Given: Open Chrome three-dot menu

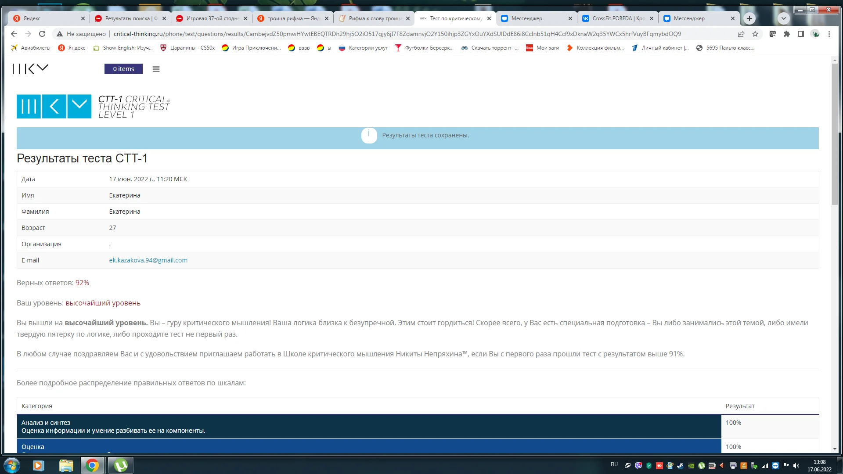Looking at the screenshot, I should pyautogui.click(x=829, y=34).
